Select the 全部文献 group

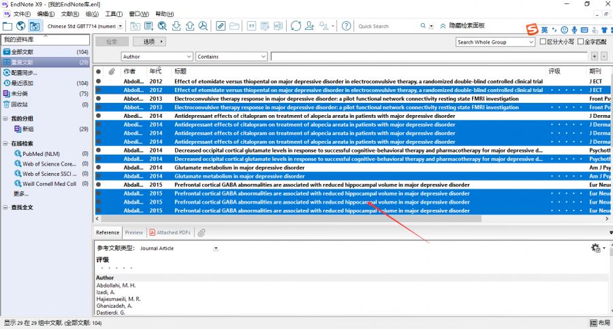coord(46,52)
